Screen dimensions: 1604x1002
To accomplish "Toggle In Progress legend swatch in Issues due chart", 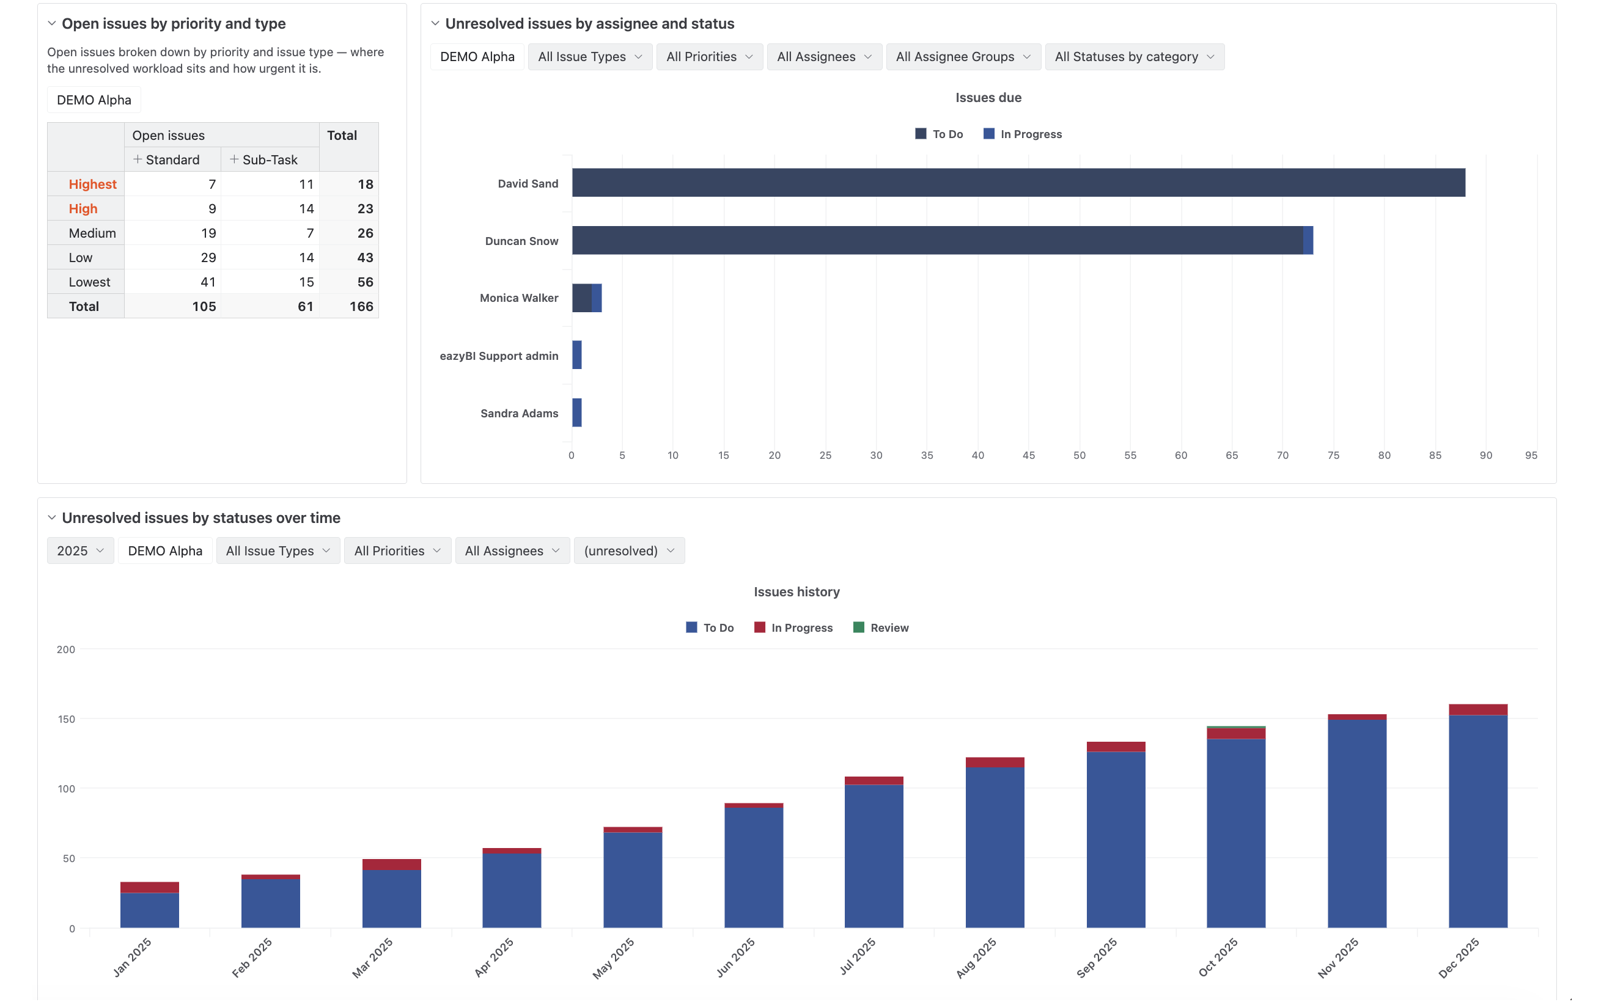I will [x=989, y=134].
